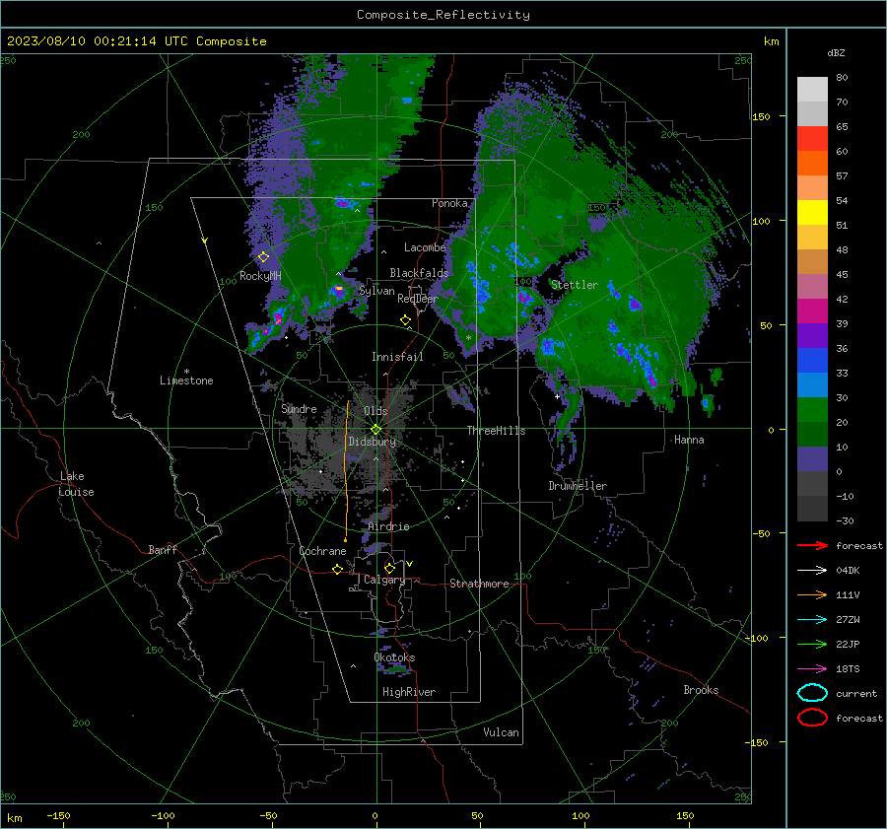Click the 'HighRiver' city label

point(409,692)
